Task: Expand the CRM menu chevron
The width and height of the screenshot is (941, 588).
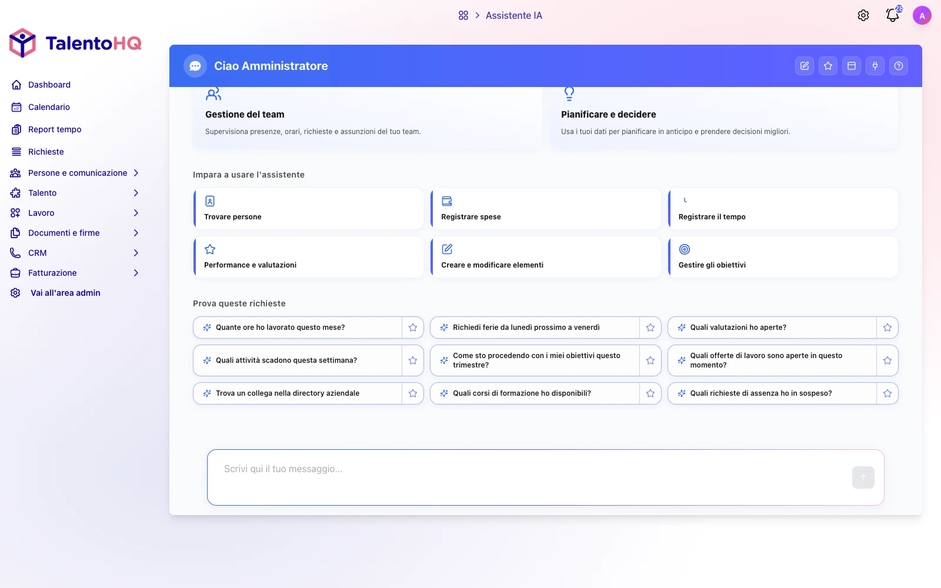Action: 136,253
